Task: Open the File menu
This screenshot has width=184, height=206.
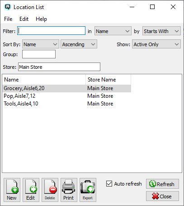Action: pyautogui.click(x=8, y=19)
